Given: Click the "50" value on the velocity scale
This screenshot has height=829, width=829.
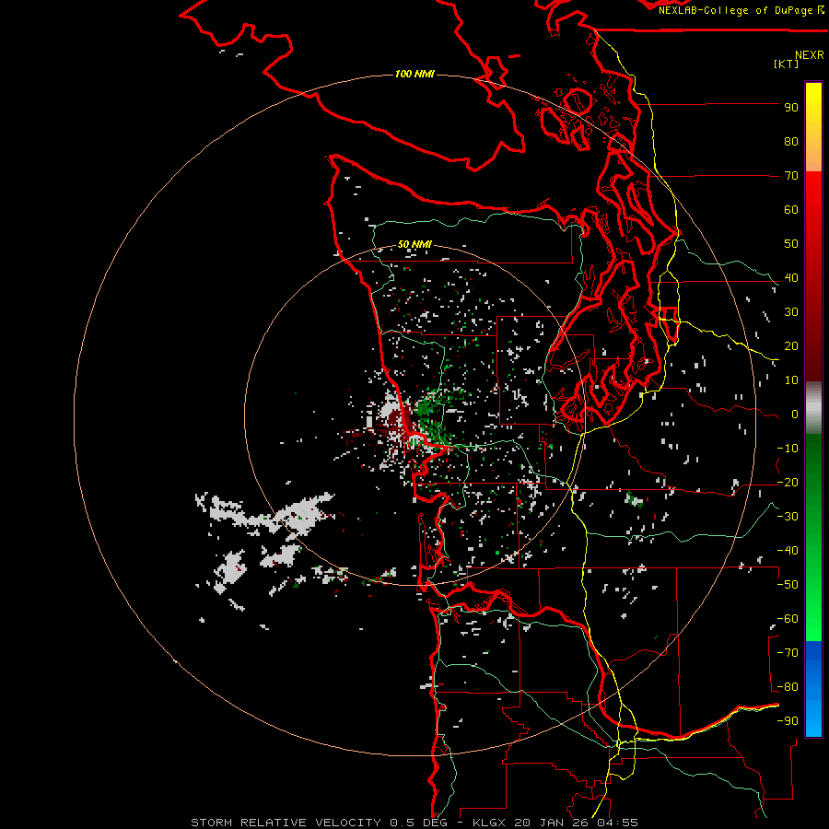Looking at the screenshot, I should point(791,244).
